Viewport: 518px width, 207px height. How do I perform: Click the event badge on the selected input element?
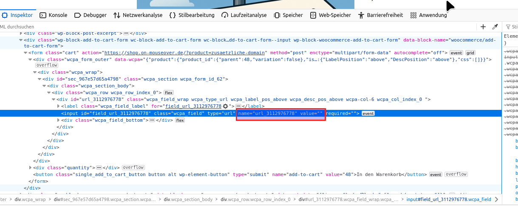368,114
